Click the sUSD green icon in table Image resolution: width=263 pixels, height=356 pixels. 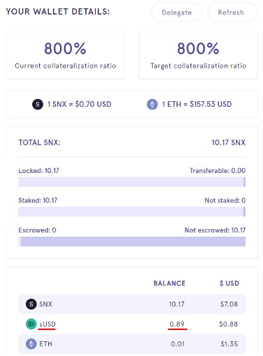(x=31, y=324)
